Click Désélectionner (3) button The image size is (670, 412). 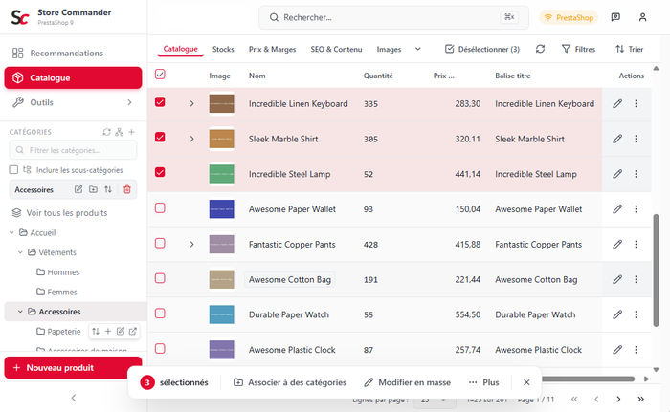pyautogui.click(x=482, y=49)
